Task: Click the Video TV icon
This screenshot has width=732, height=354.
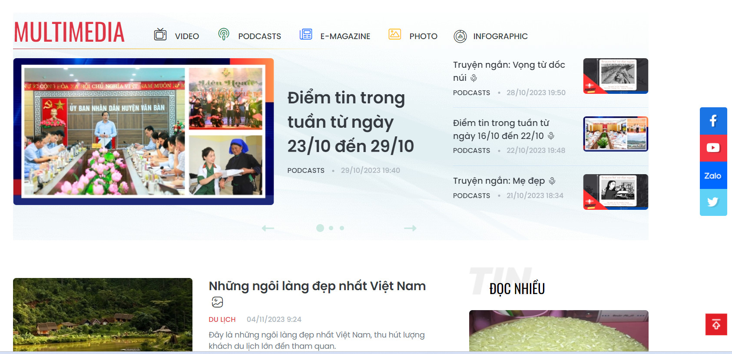Action: (x=160, y=35)
